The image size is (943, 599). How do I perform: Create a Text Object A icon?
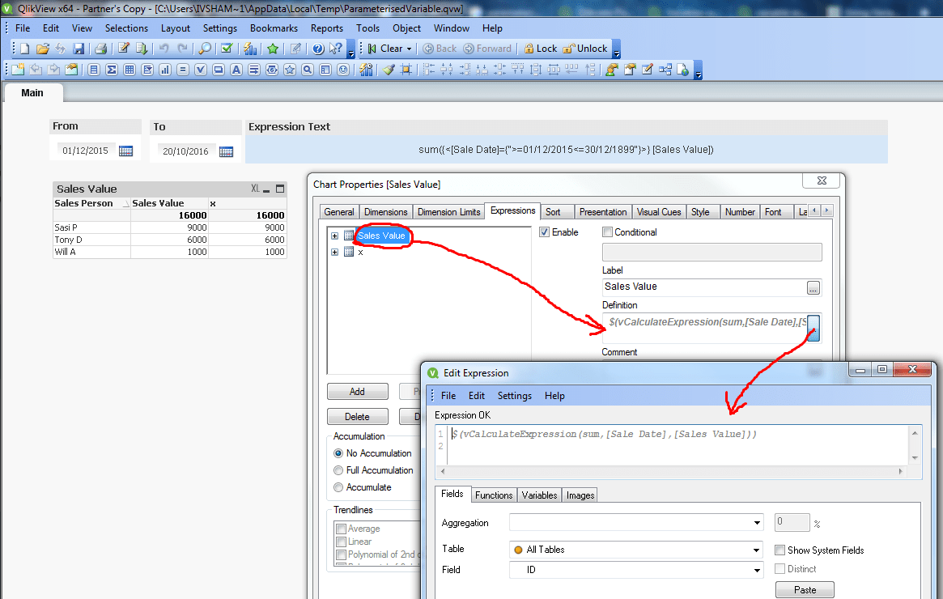[236, 70]
